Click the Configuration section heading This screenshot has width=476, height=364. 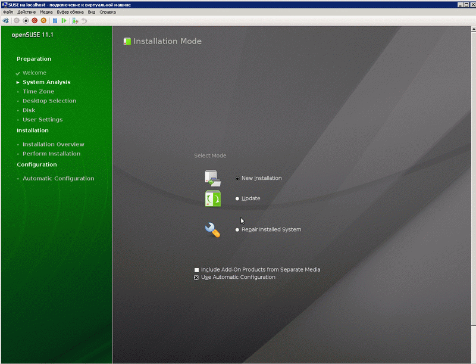click(x=37, y=164)
